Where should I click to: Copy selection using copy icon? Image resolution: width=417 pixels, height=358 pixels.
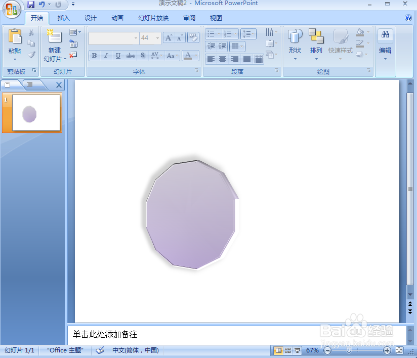(x=31, y=43)
